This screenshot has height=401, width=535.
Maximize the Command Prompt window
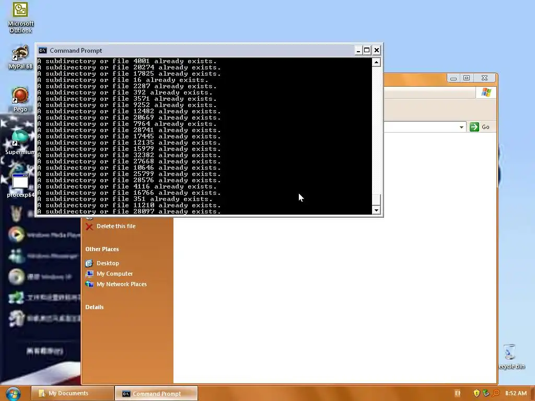click(367, 51)
